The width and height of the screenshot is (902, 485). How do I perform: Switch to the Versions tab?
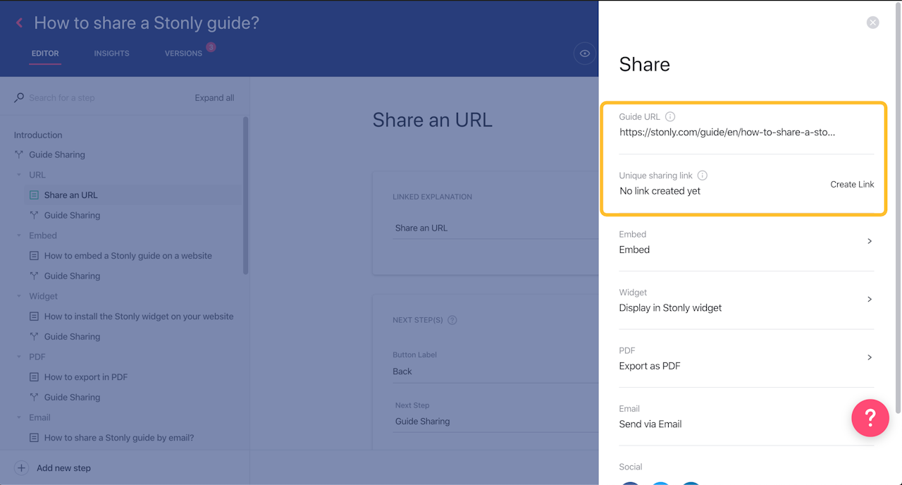point(183,54)
